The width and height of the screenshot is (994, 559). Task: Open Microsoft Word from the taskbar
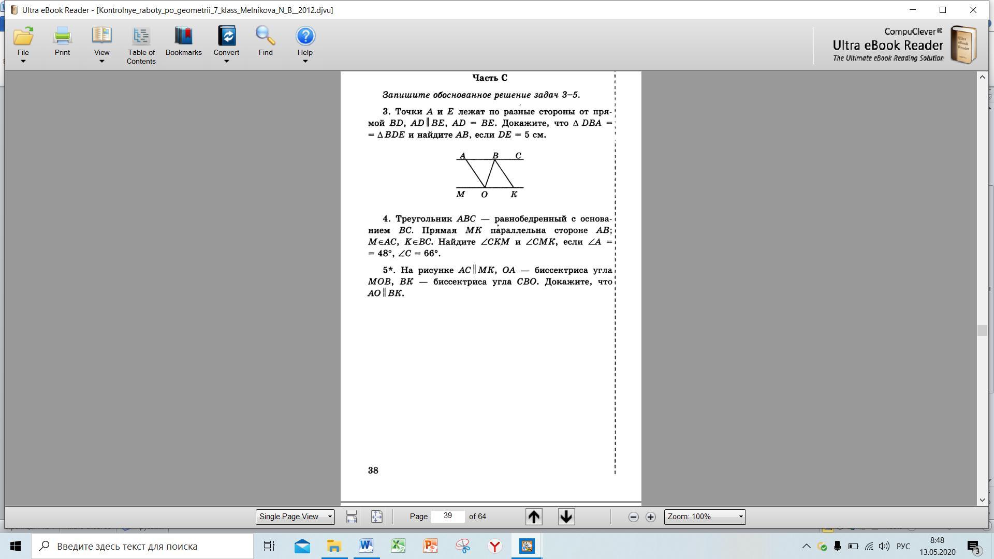(366, 546)
